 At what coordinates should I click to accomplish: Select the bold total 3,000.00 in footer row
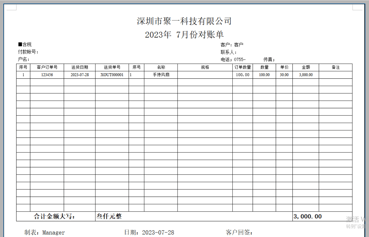point(307,216)
